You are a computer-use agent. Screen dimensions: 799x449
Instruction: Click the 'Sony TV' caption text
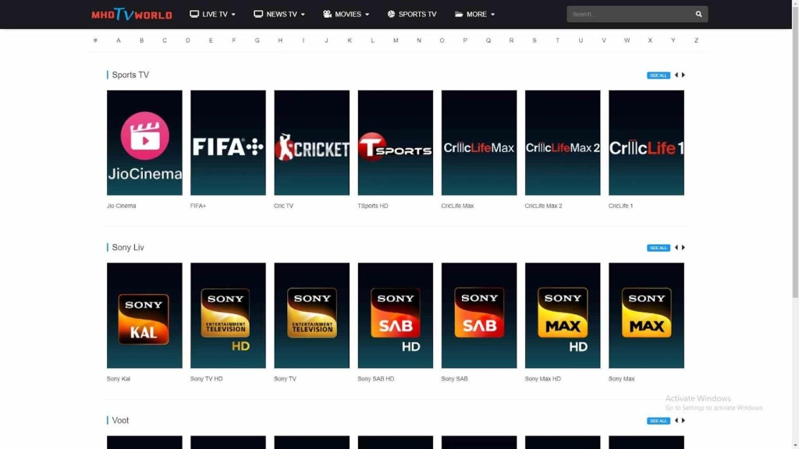(285, 379)
